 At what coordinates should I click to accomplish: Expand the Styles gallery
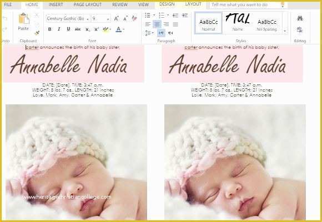pyautogui.click(x=285, y=31)
